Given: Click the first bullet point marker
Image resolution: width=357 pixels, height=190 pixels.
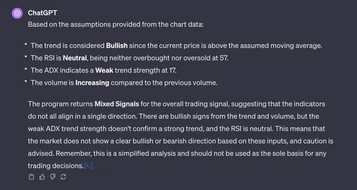Looking at the screenshot, I should [x=26, y=45].
